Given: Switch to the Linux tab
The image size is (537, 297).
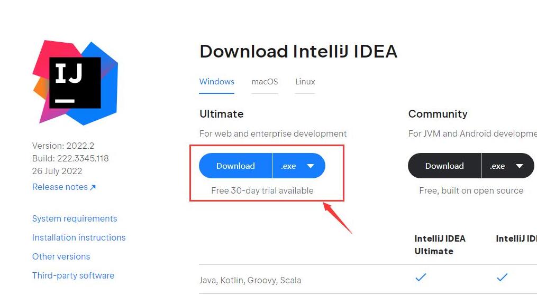Looking at the screenshot, I should point(305,82).
